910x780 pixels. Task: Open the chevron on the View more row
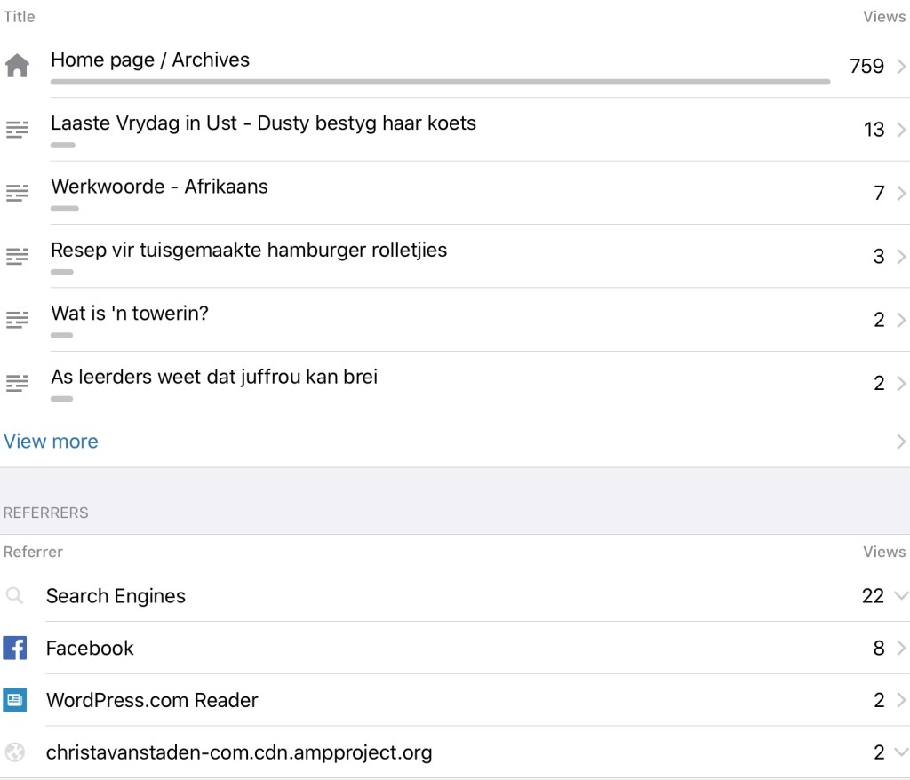(901, 442)
